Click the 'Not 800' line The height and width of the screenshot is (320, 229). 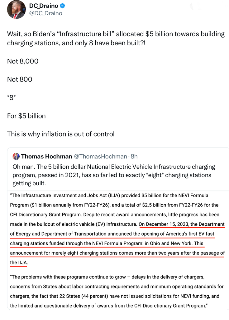pos(20,79)
